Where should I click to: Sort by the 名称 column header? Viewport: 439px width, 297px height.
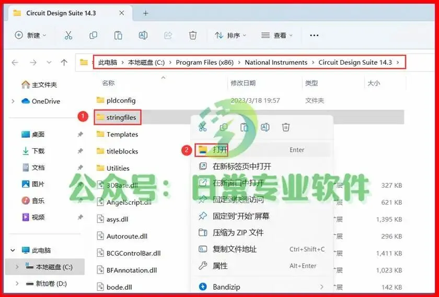[108, 83]
